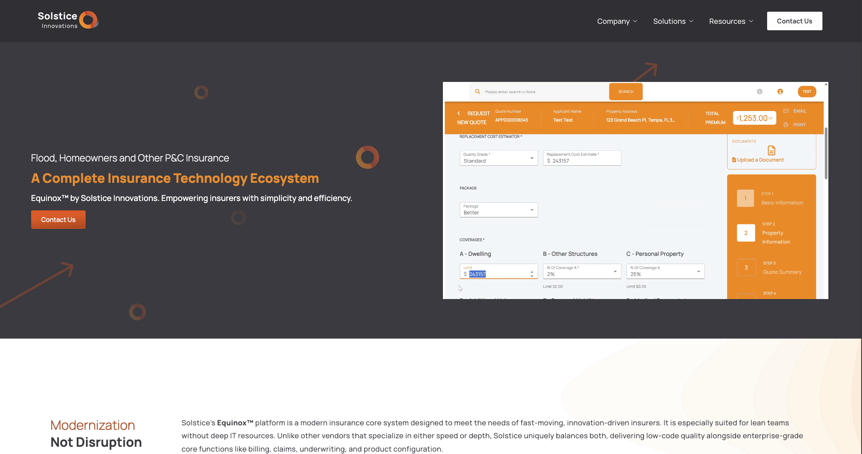This screenshot has width=862, height=454.
Task: Select Step 3 Quote Summary
Action: click(770, 268)
